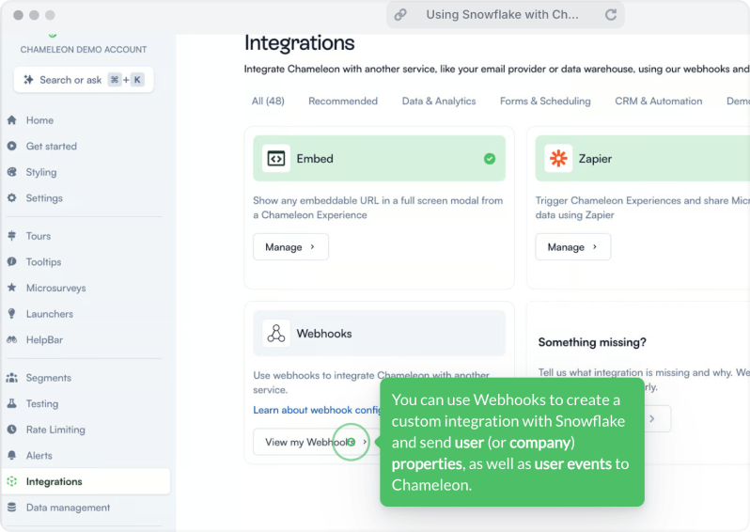
Task: Click the Get started play icon
Action: point(12,146)
